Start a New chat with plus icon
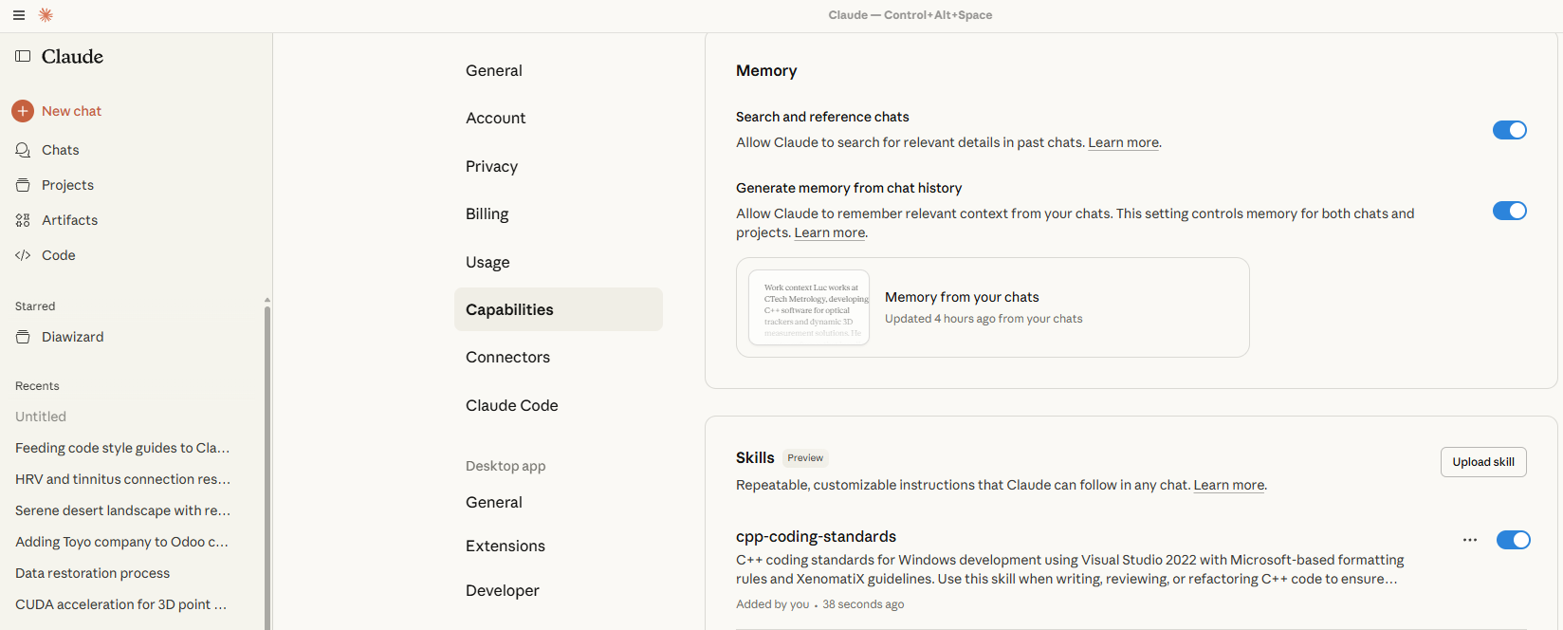1563x630 pixels. click(x=23, y=111)
